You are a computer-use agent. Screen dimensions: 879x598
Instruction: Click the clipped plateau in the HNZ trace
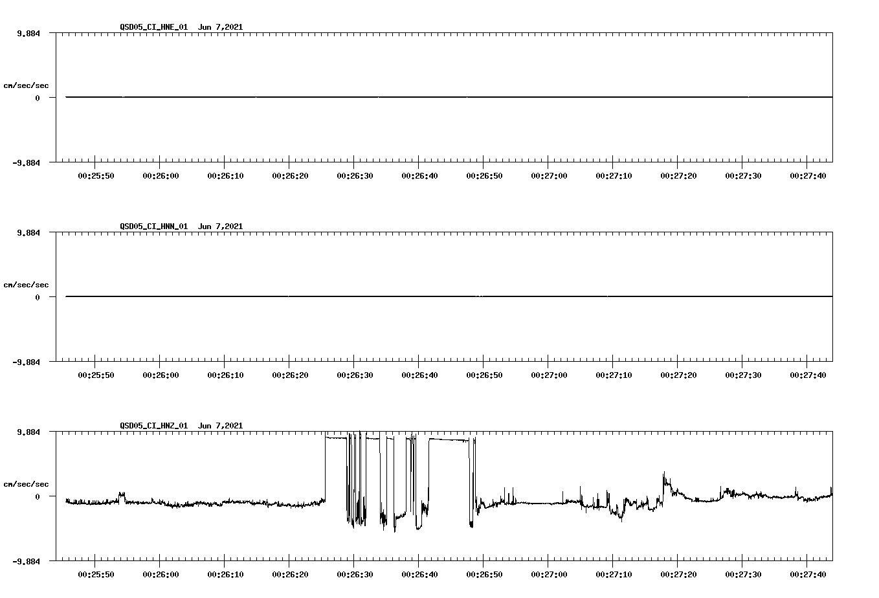pos(448,439)
